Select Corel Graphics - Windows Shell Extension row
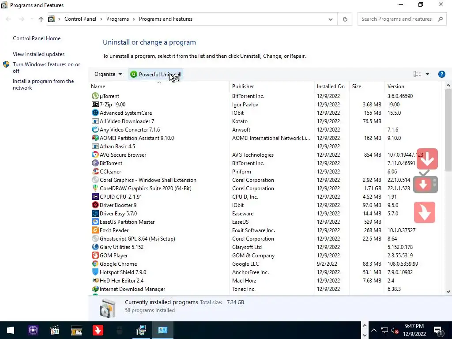Screen dimensions: 452x339 265,180
